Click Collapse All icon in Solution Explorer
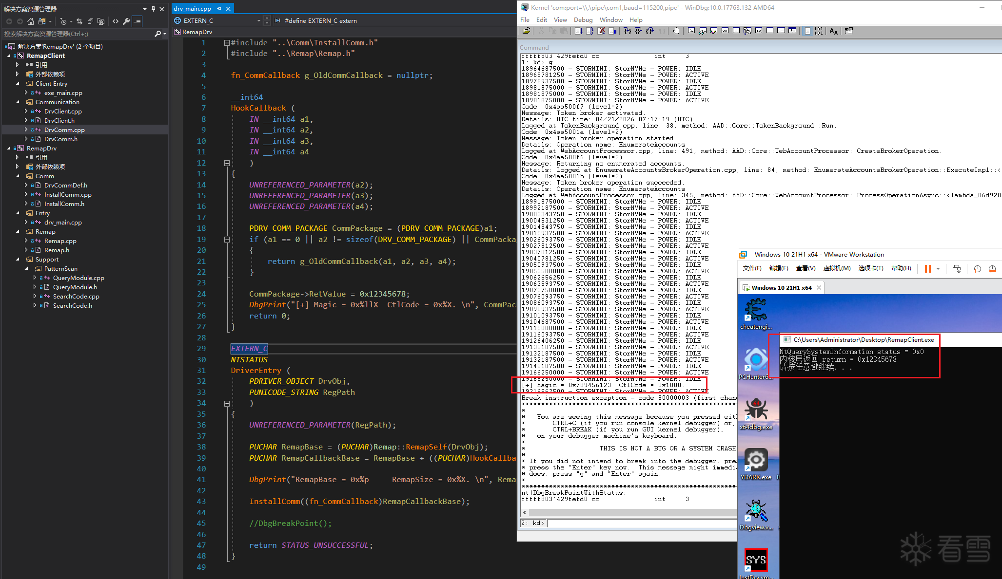 (90, 21)
